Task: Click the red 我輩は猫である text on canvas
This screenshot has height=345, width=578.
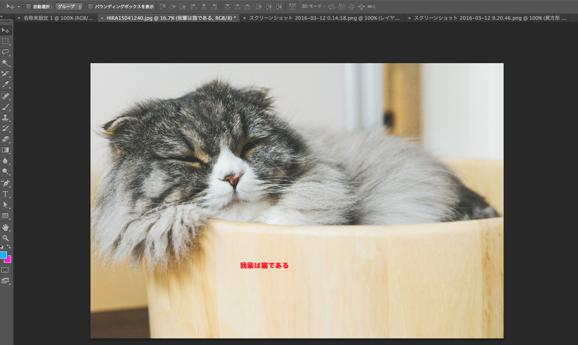Action: click(x=264, y=266)
